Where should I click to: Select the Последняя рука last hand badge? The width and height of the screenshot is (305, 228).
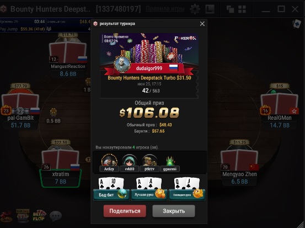[x=187, y=195]
